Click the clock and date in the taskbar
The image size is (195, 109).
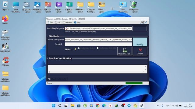(x=188, y=106)
